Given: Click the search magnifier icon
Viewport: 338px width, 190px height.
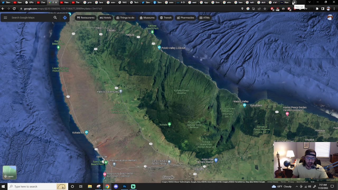Looking at the screenshot, I should coord(55,18).
